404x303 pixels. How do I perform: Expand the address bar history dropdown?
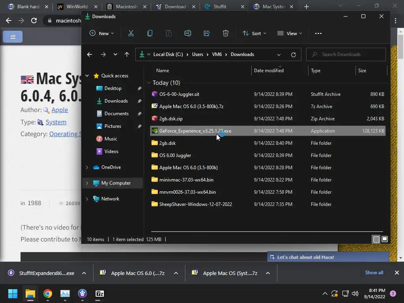[279, 54]
